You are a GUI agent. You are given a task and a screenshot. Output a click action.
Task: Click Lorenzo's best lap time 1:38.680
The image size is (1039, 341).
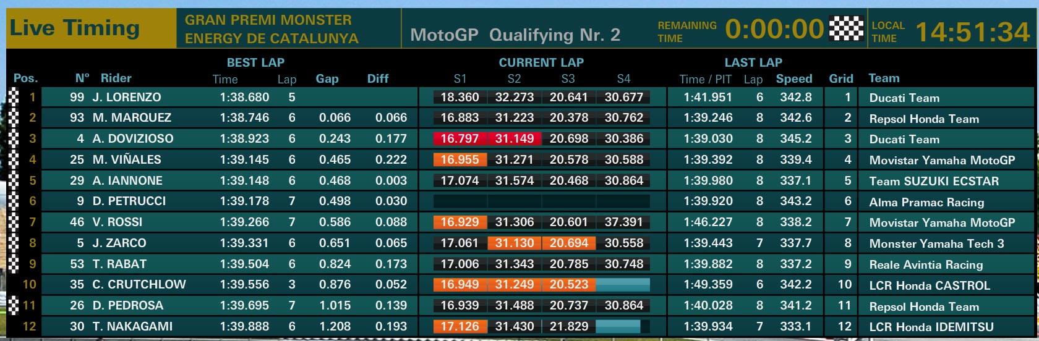pyautogui.click(x=244, y=97)
